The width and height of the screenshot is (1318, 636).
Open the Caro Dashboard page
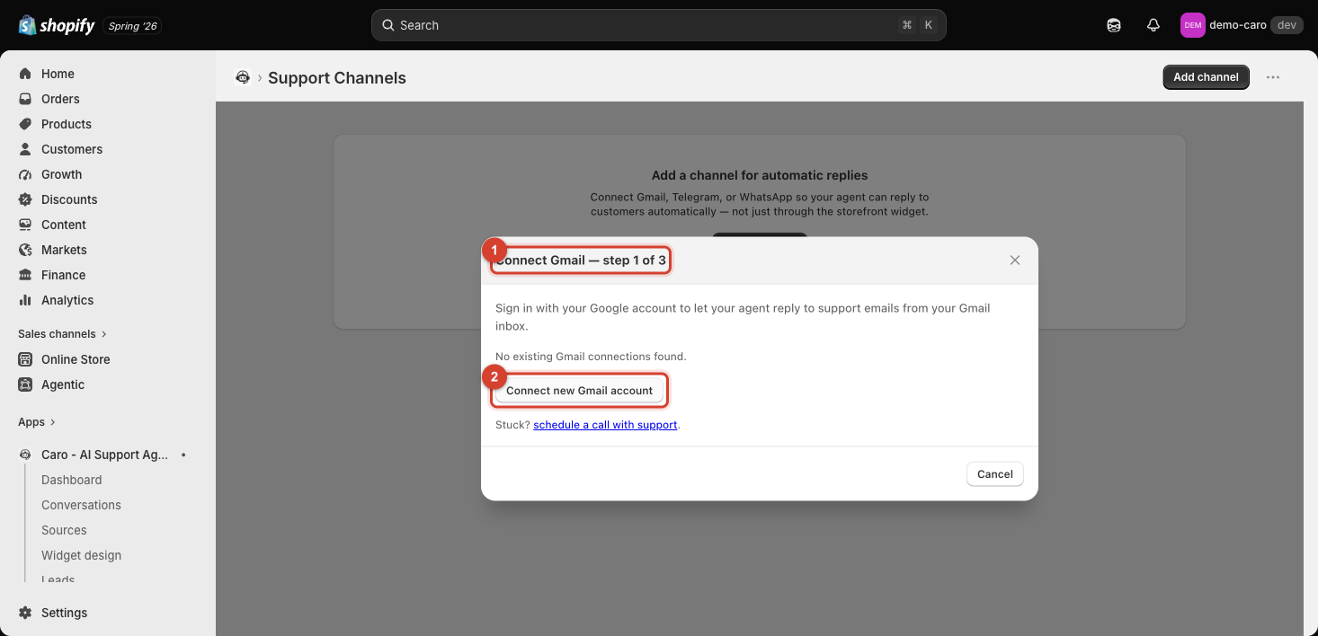click(72, 480)
